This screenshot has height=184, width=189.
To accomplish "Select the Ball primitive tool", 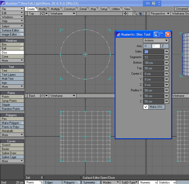I will coord(12,49).
